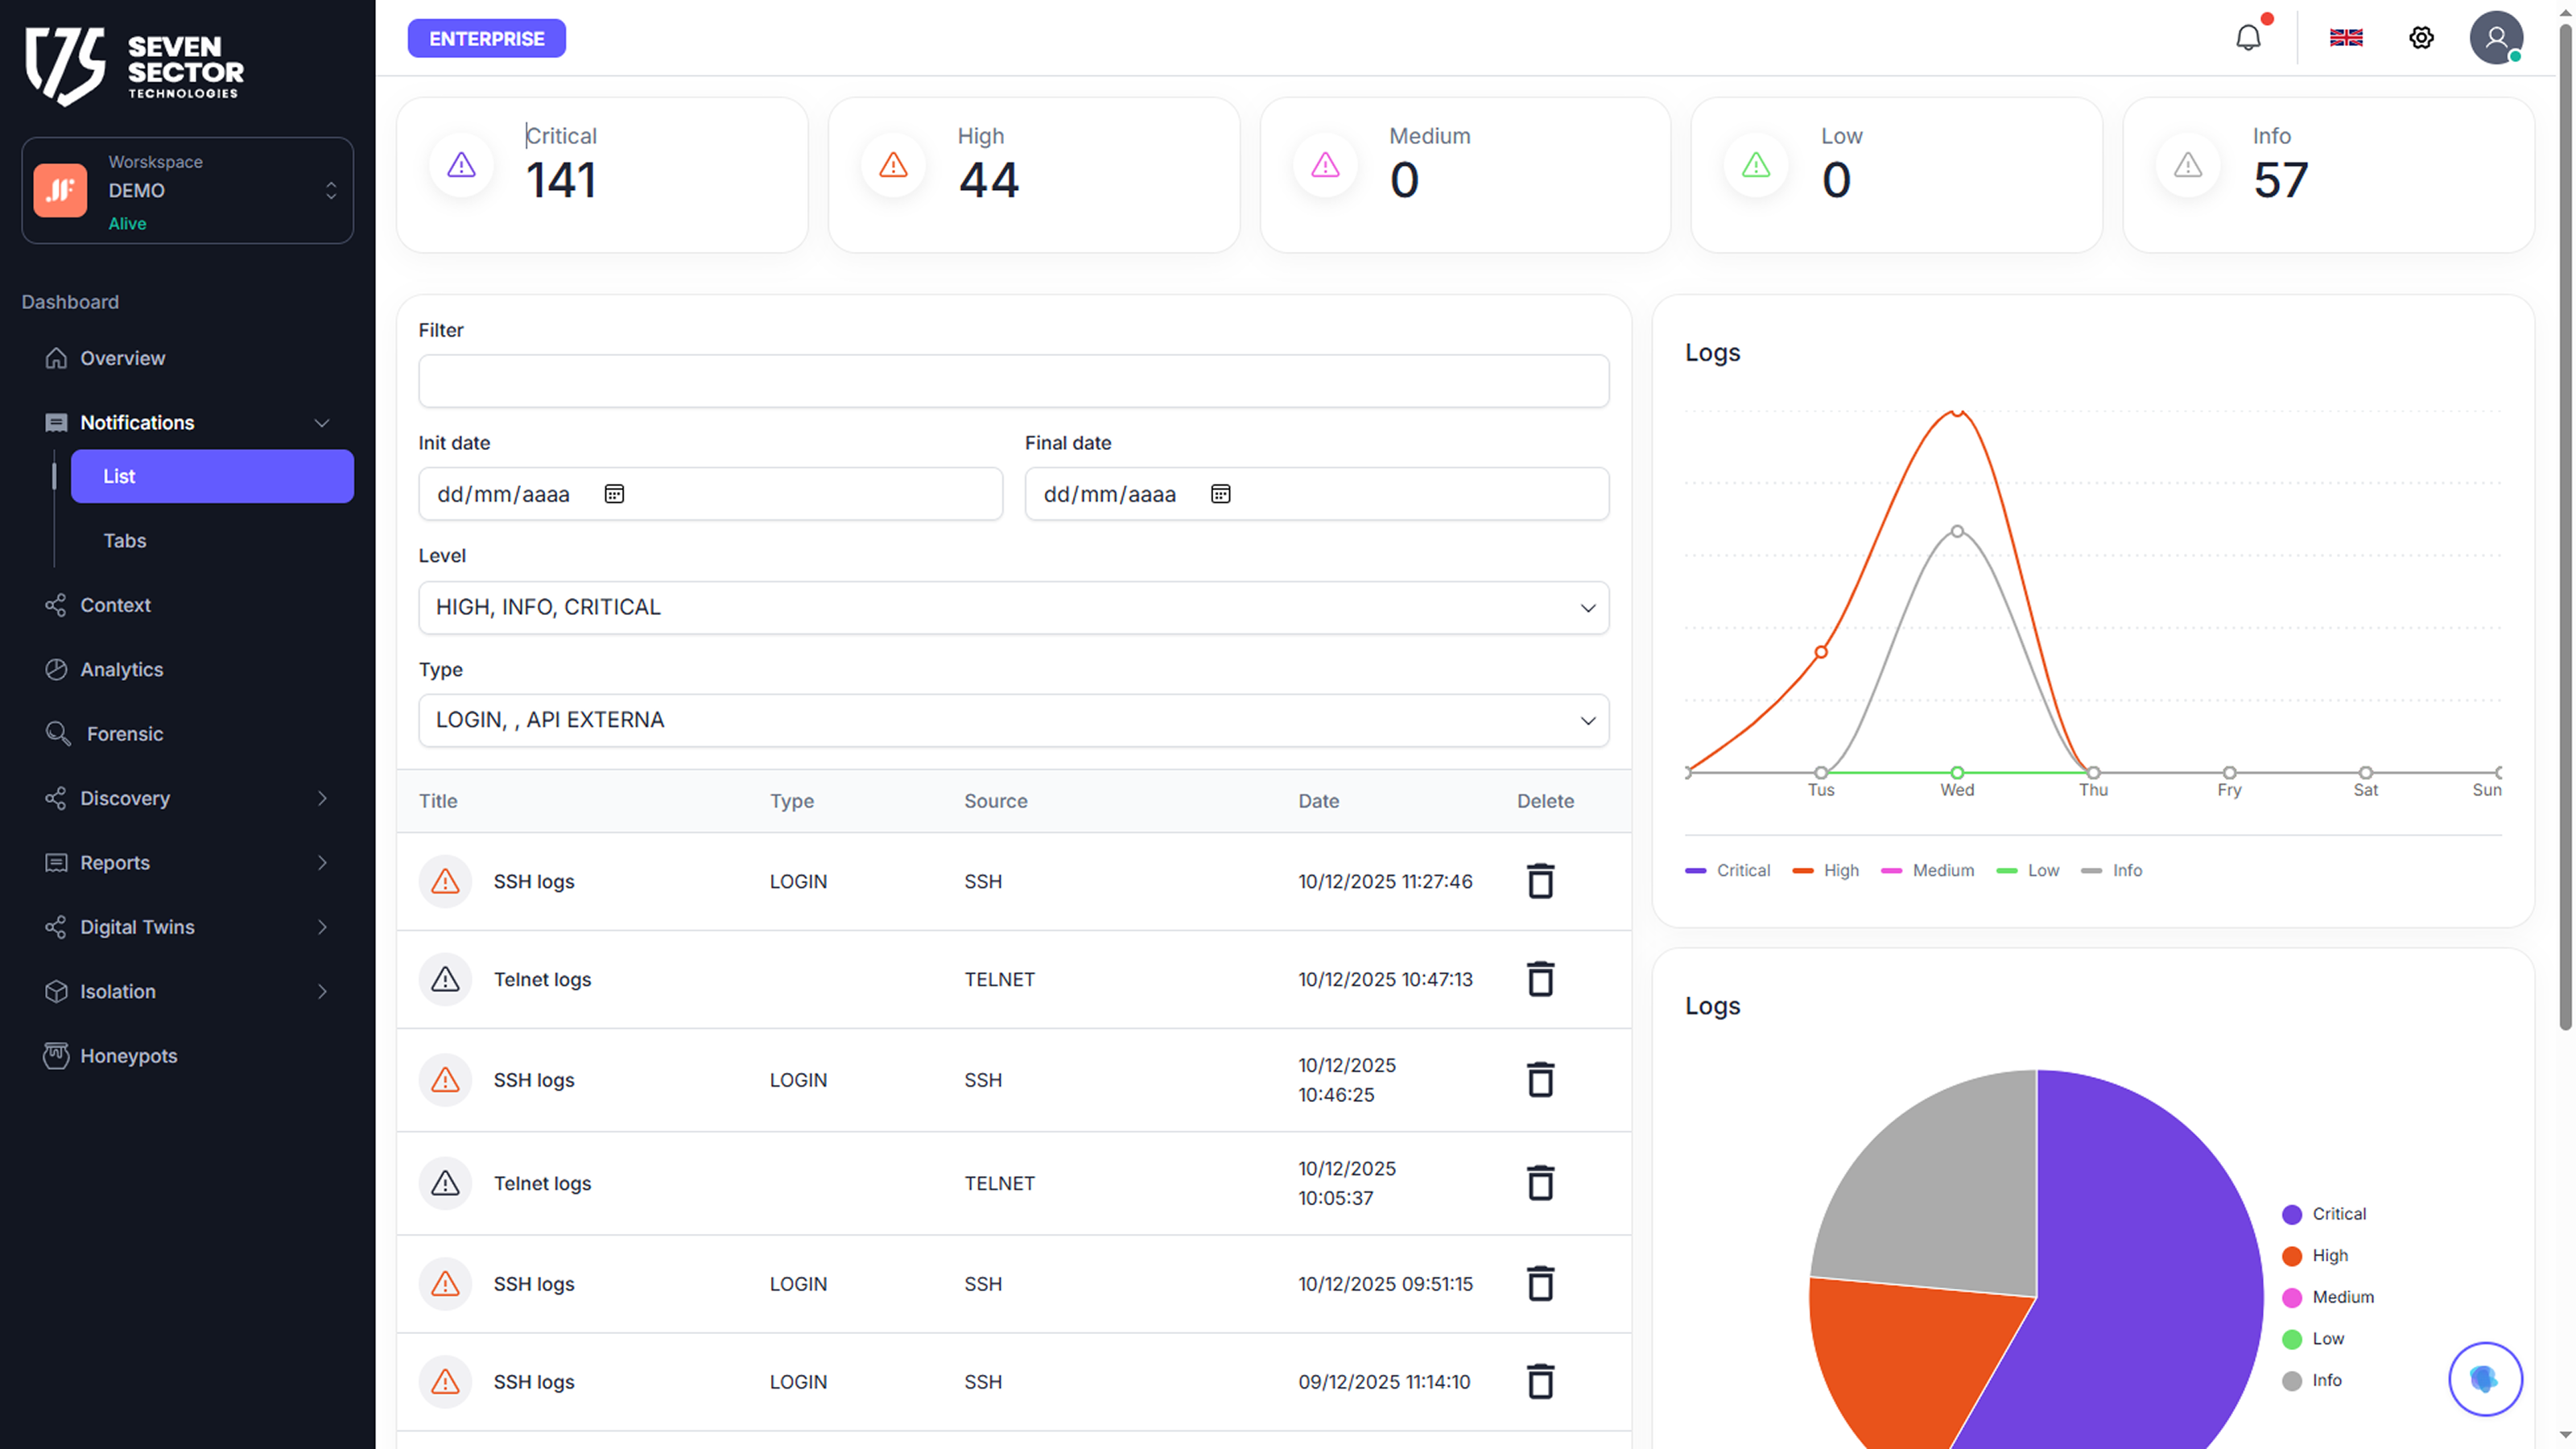Delete the first SSH logs entry
Image resolution: width=2576 pixels, height=1449 pixels.
point(1540,881)
